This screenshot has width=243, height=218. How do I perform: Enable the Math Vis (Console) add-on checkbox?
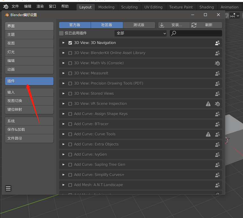pos(70,63)
